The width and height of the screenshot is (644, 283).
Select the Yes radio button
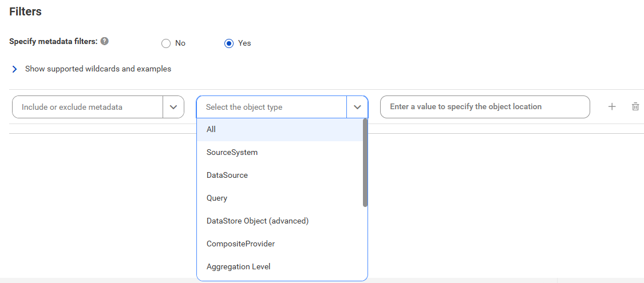(229, 43)
